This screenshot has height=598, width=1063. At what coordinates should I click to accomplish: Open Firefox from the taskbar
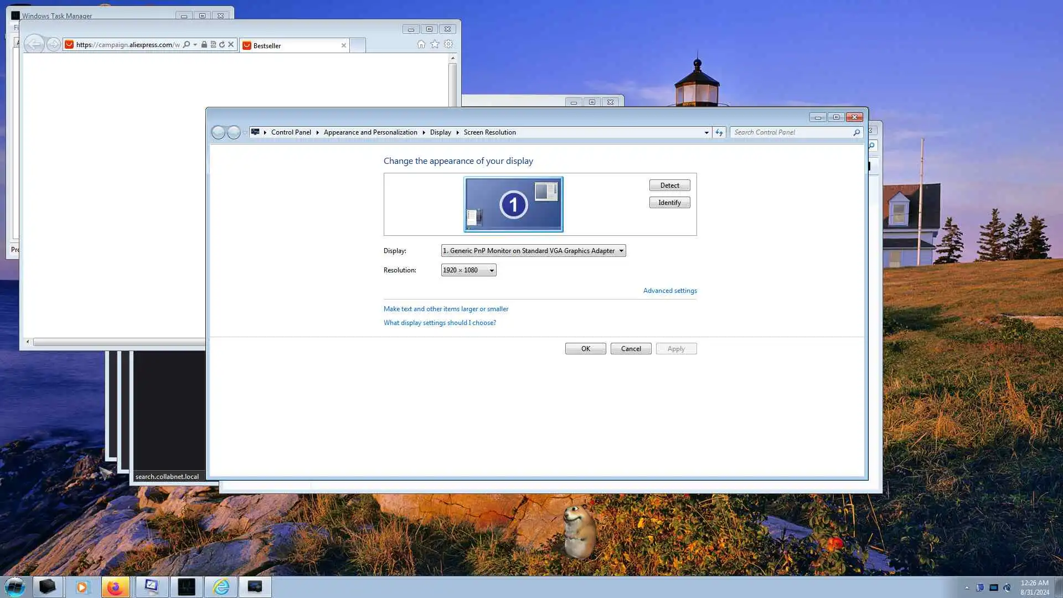(x=115, y=587)
